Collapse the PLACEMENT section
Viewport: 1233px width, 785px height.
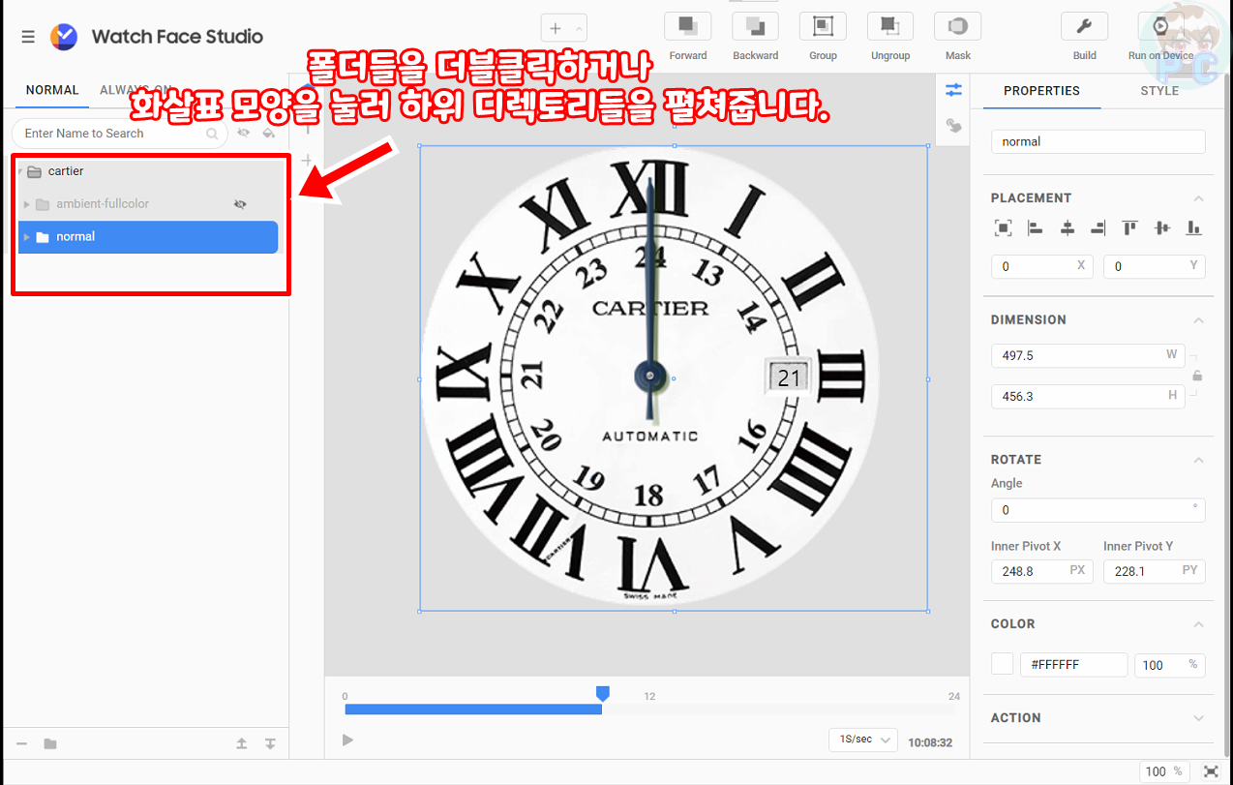(x=1198, y=198)
